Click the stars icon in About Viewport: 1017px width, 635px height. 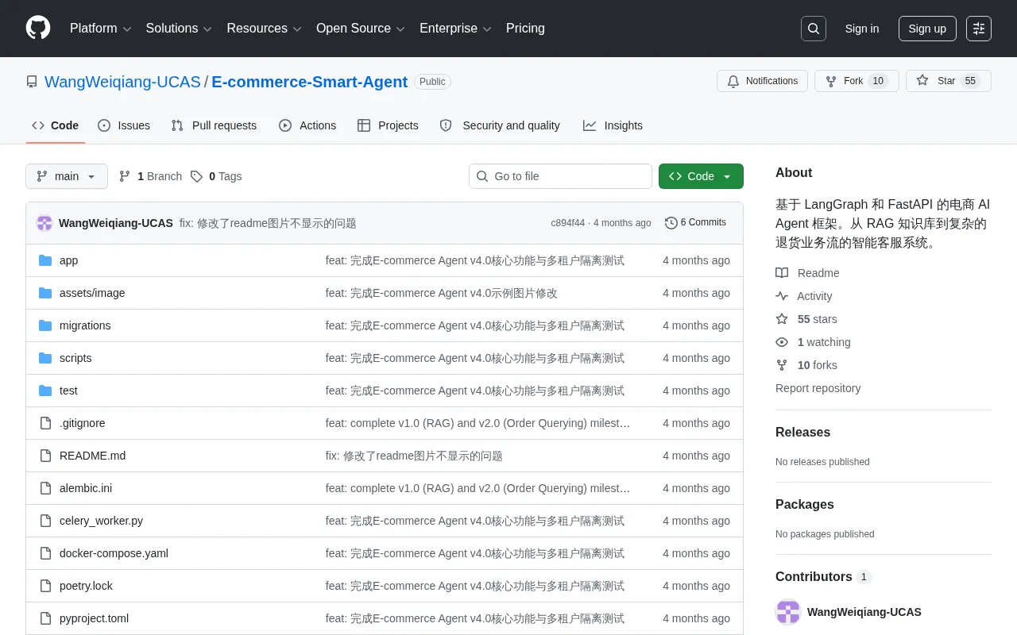point(782,319)
